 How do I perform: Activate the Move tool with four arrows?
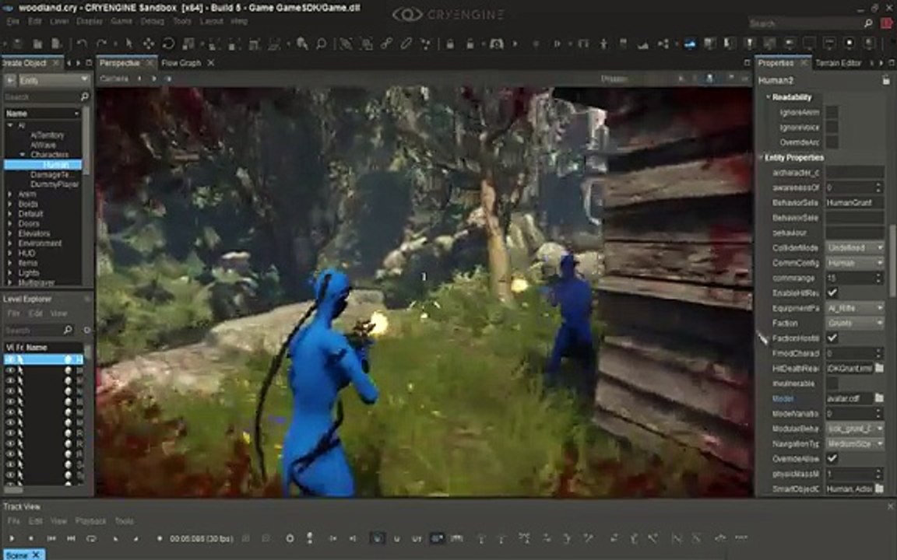pos(148,44)
